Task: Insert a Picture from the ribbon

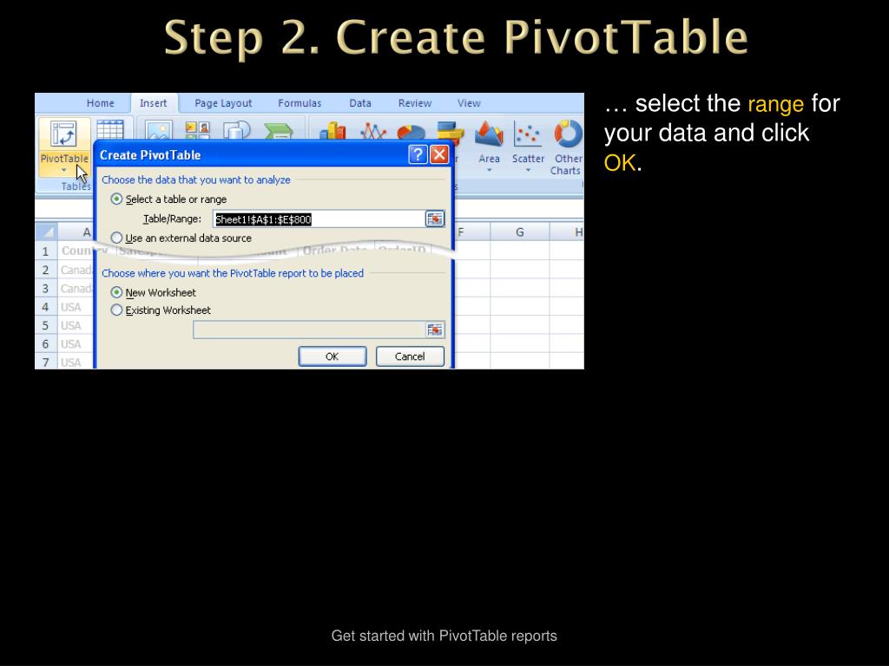Action: point(158,130)
